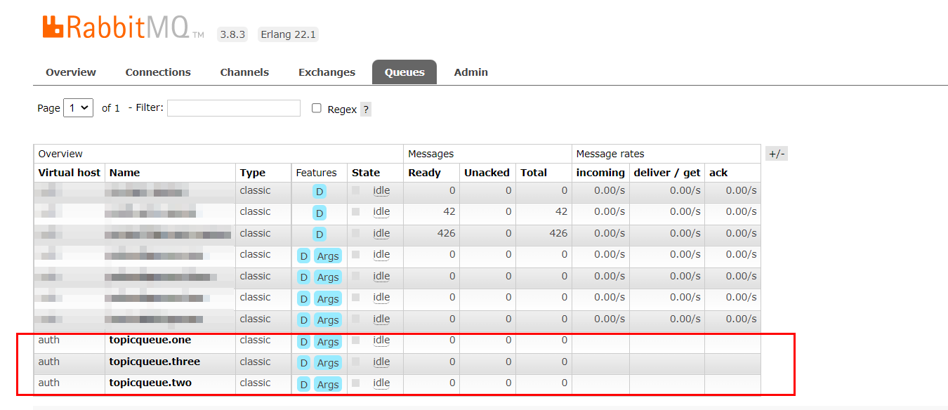948x410 pixels.
Task: Click auth virtual host in topicqueue.three row
Action: (49, 362)
